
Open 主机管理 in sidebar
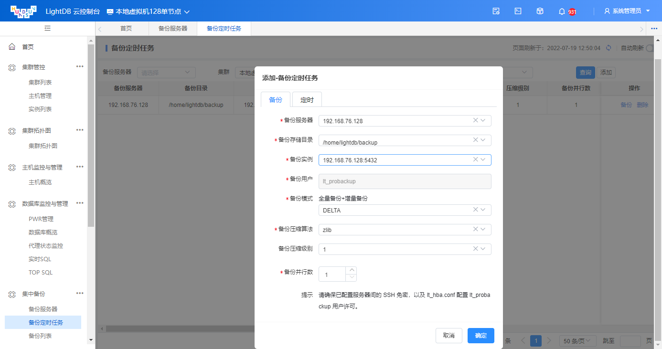40,96
